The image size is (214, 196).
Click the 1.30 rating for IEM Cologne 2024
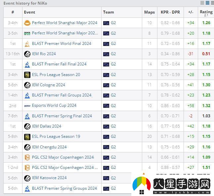(206, 85)
